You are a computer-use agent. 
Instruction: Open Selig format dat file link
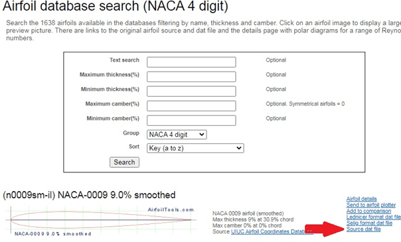pos(369,223)
